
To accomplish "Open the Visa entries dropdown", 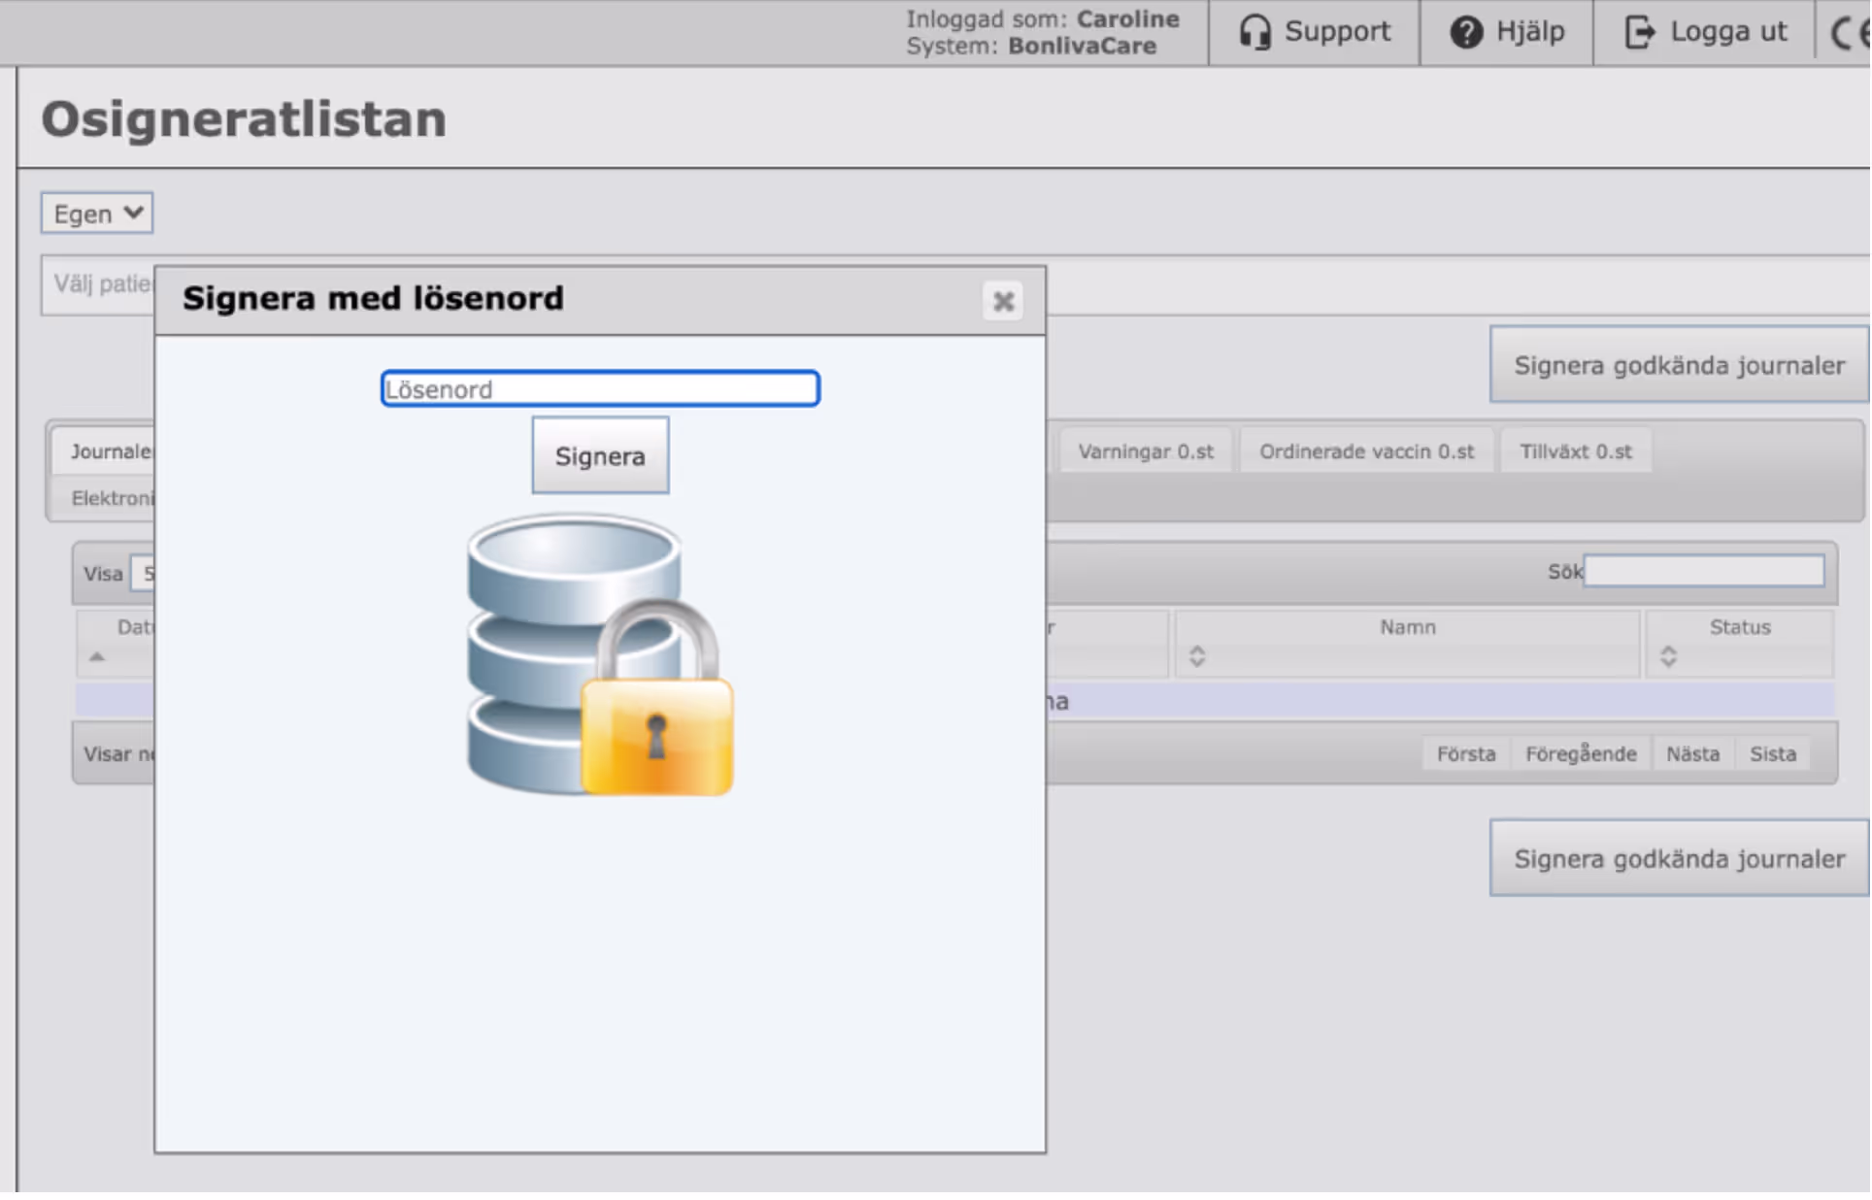I will pyautogui.click(x=143, y=573).
